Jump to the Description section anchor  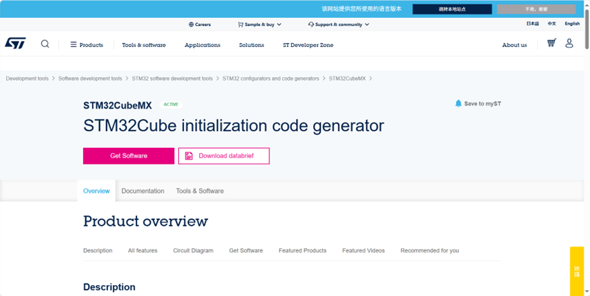(x=98, y=250)
